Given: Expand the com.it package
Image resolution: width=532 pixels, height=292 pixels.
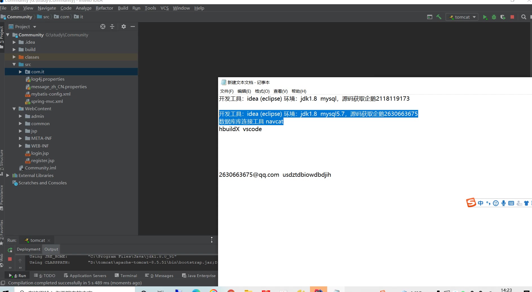Looking at the screenshot, I should 20,72.
